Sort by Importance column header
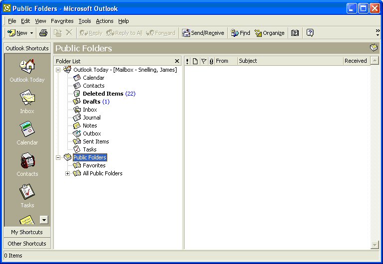383x264 pixels. tap(188, 61)
